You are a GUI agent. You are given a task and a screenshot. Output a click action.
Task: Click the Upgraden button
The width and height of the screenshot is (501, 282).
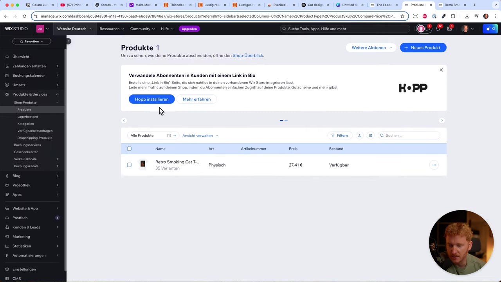pos(189,29)
